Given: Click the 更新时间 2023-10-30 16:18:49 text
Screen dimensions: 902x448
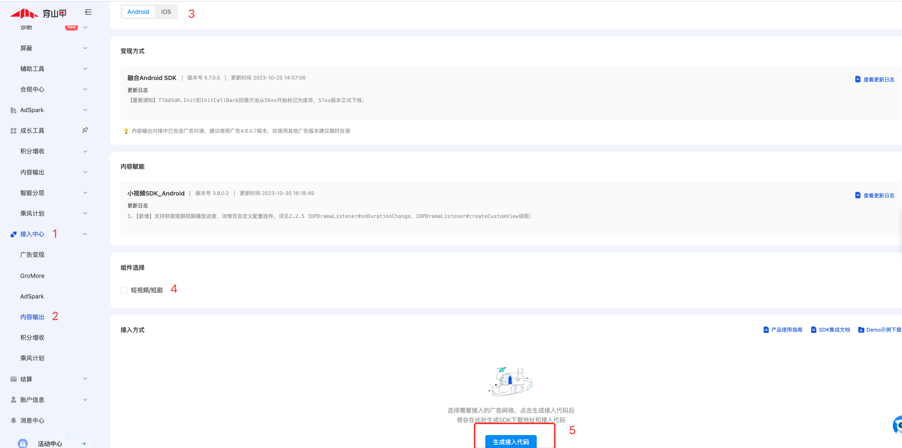Looking at the screenshot, I should 277,193.
